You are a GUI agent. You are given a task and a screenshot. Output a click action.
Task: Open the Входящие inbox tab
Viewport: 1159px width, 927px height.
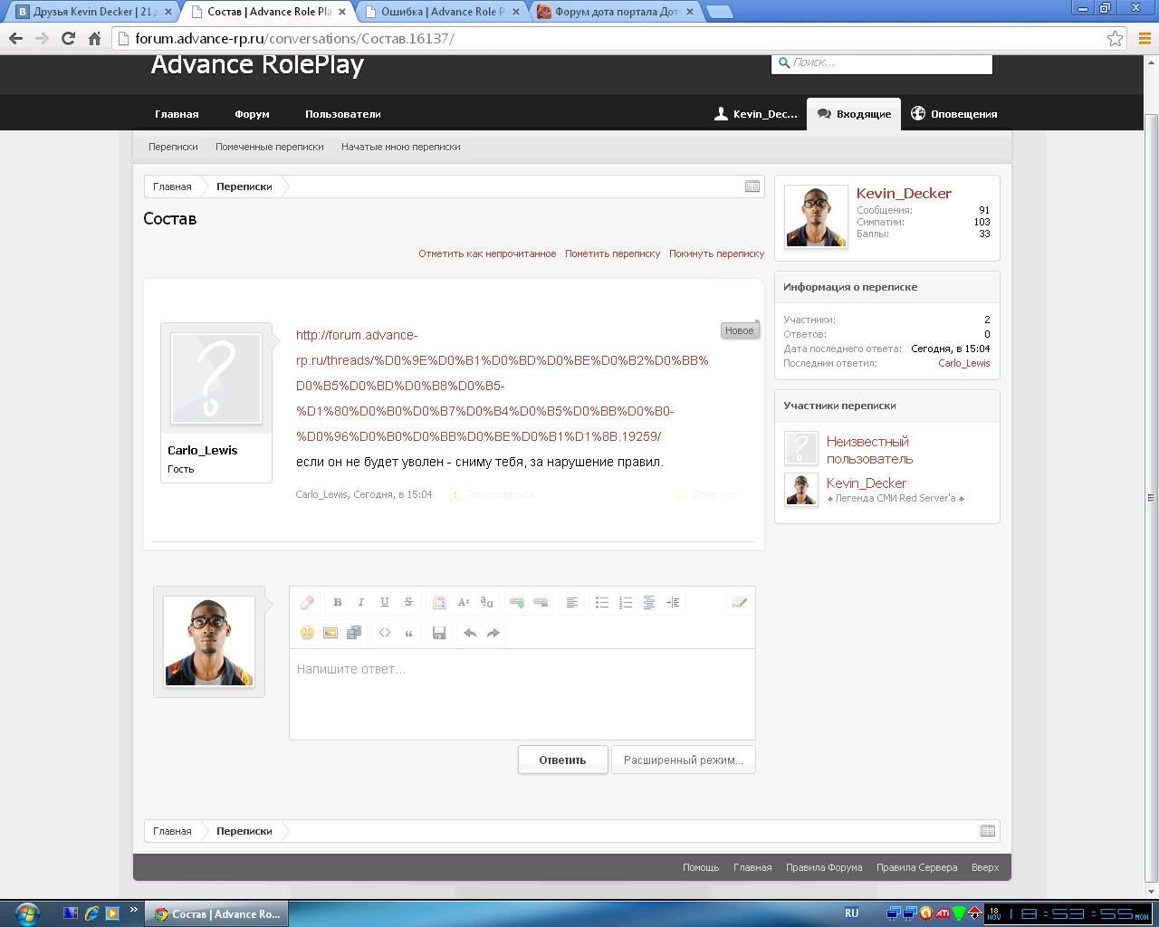point(854,114)
